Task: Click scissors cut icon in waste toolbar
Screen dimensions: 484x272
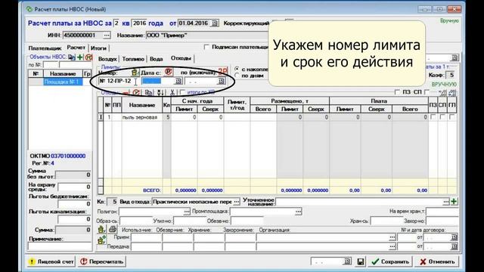Action: point(172,92)
